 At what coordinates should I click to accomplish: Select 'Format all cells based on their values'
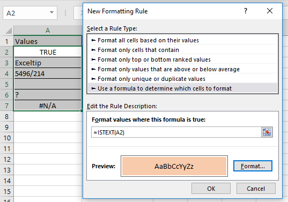coord(182,40)
